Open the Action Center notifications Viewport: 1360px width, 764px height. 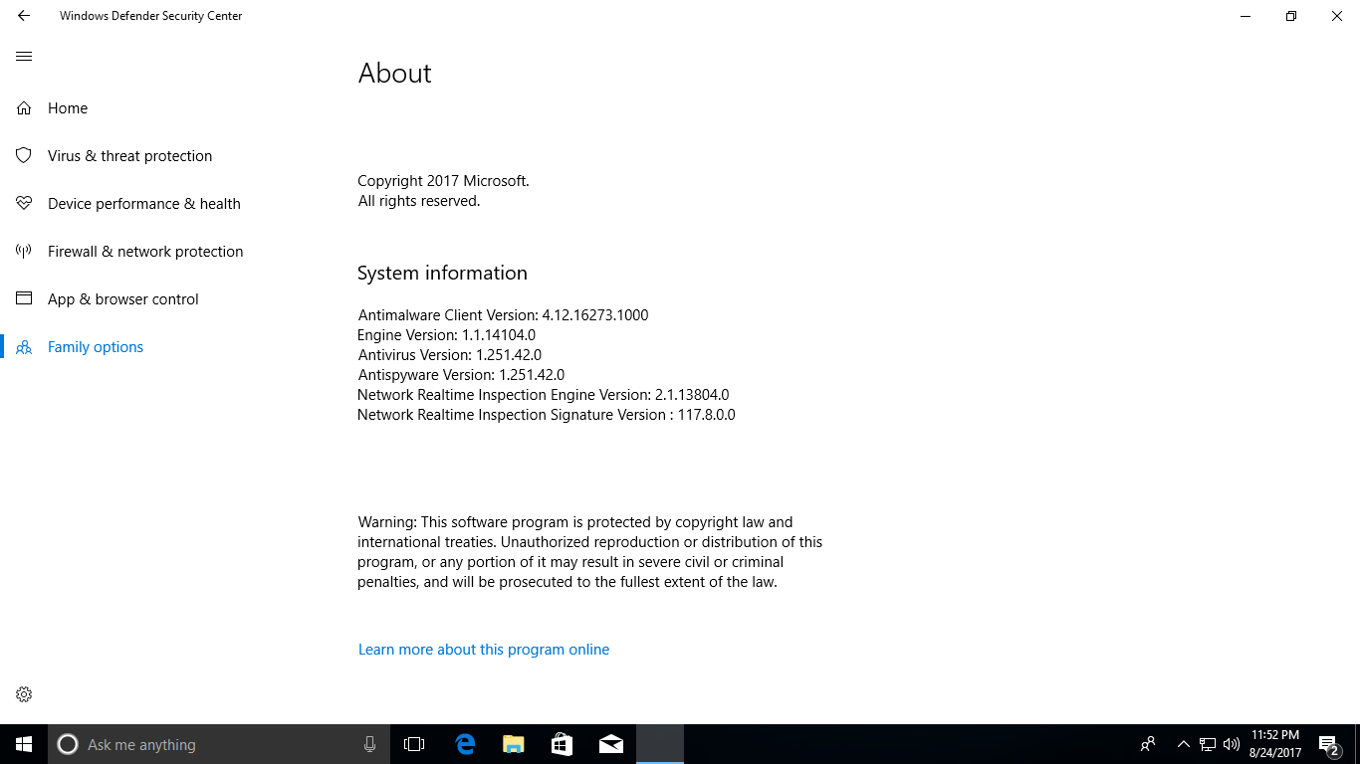1328,744
